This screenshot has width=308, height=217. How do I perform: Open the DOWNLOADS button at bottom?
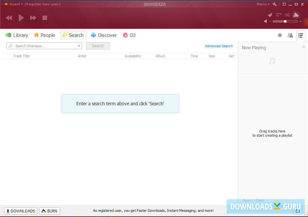coord(21,211)
